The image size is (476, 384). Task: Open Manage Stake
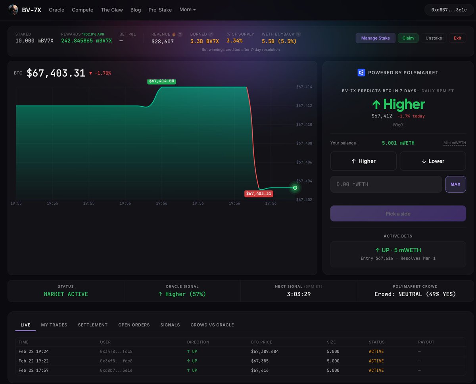pyautogui.click(x=375, y=38)
